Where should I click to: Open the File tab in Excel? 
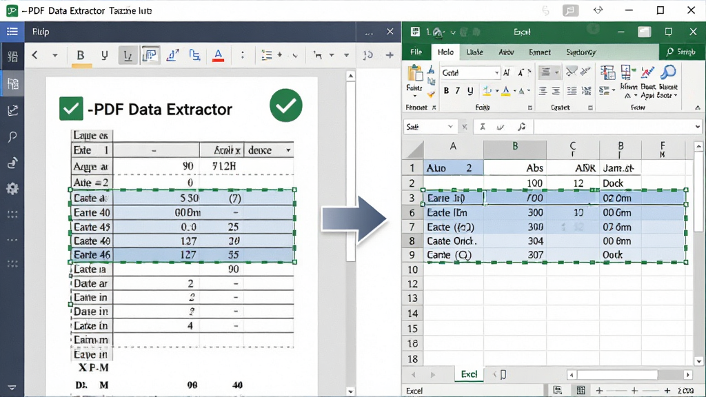416,52
